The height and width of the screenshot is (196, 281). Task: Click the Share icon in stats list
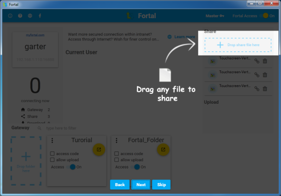coord(23,116)
